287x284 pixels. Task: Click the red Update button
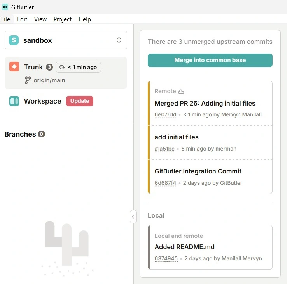tap(80, 101)
